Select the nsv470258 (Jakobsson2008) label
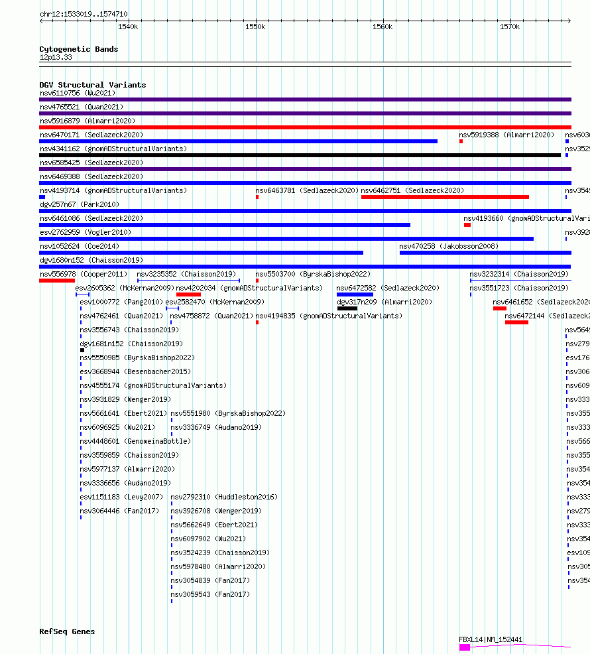 pos(449,246)
